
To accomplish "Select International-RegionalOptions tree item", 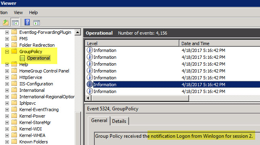I will [x=47, y=97].
